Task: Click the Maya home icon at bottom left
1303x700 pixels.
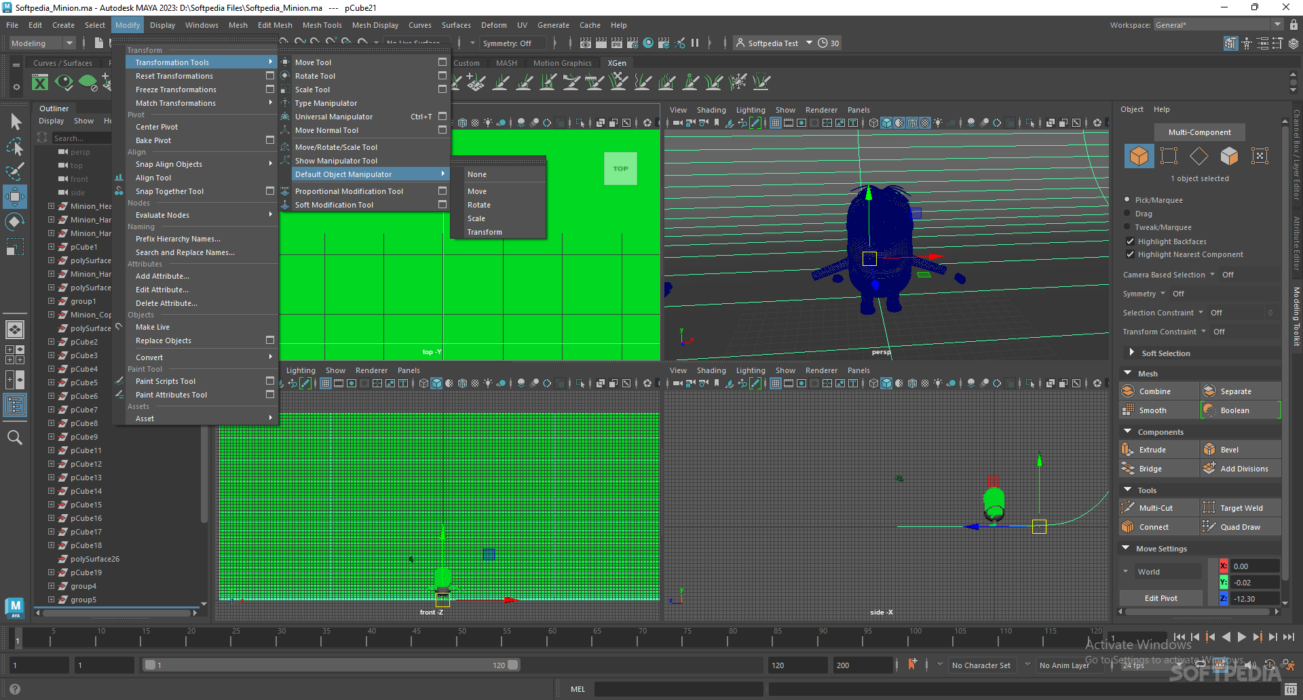Action: (x=15, y=608)
